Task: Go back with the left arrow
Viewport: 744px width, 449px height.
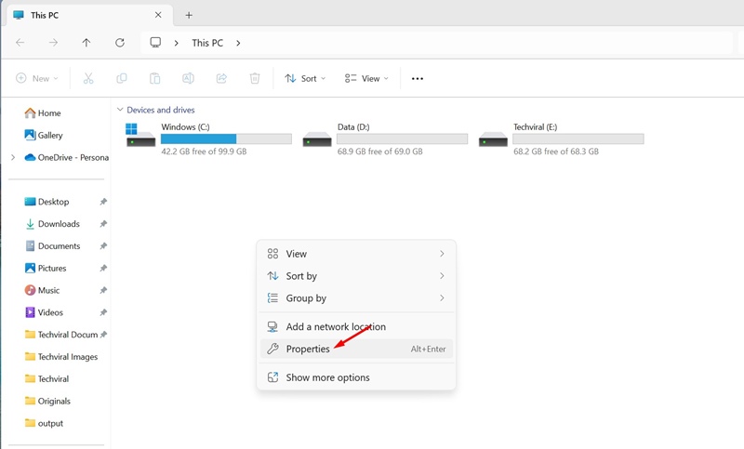Action: (x=20, y=43)
